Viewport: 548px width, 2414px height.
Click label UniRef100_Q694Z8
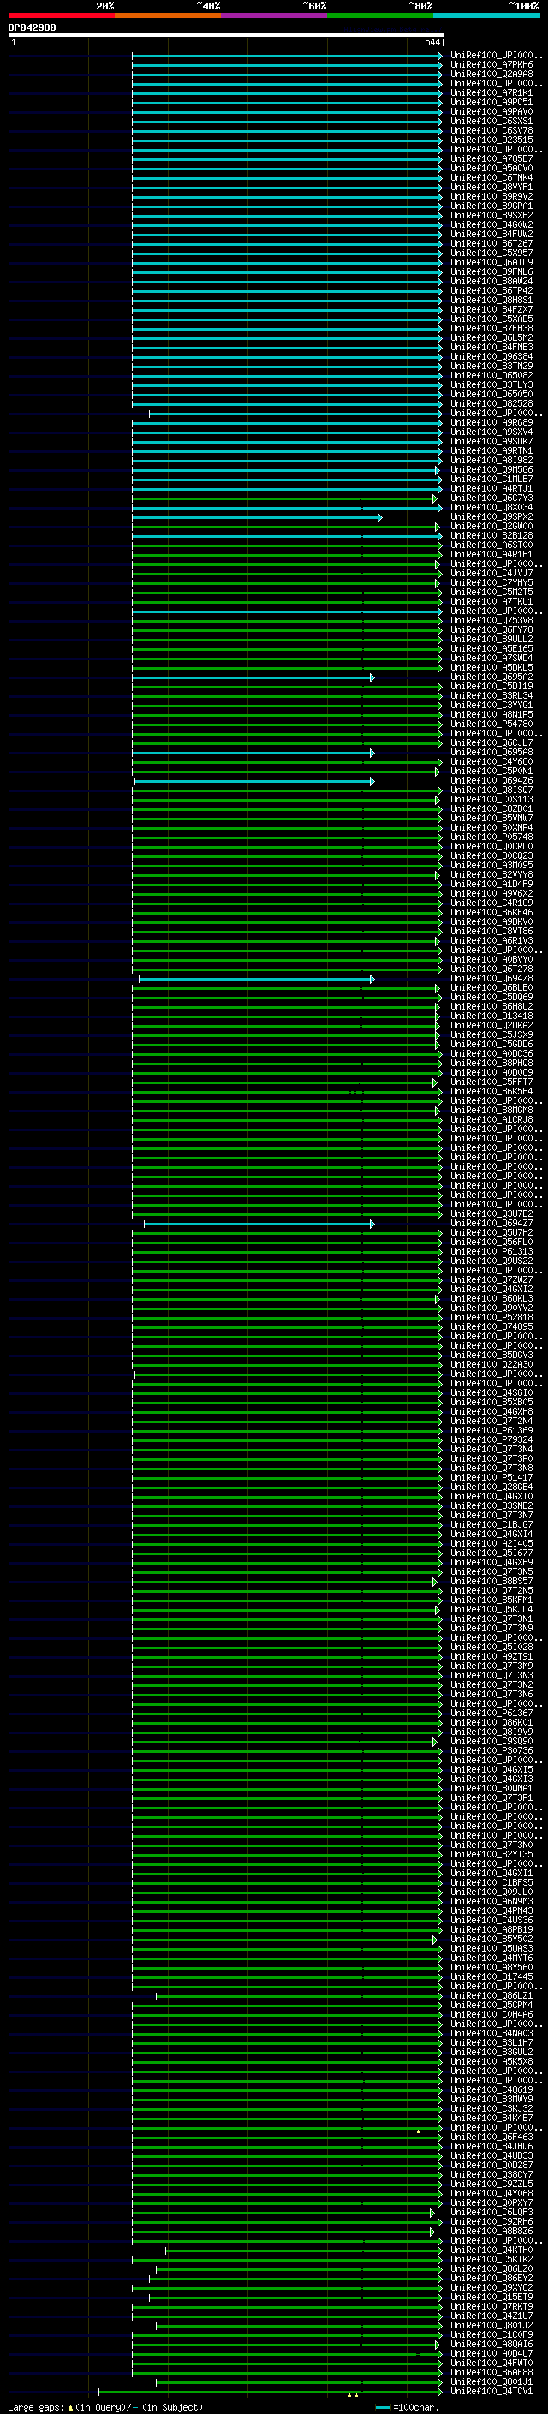tap(491, 978)
